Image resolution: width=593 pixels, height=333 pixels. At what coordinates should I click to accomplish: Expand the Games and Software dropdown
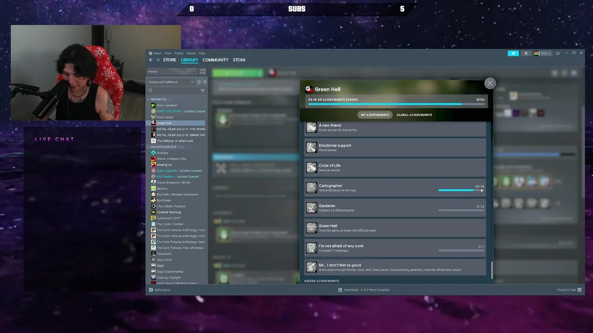tap(171, 82)
